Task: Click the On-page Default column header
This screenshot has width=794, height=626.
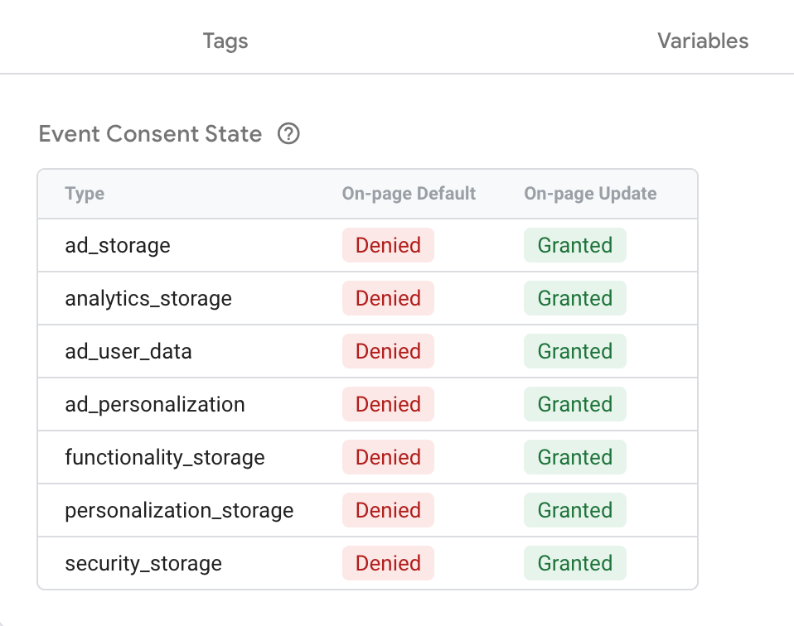Action: coord(409,194)
